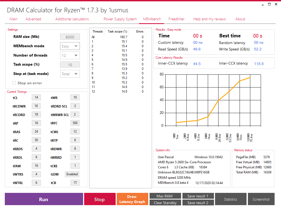Click the red Stop button

[100, 199]
